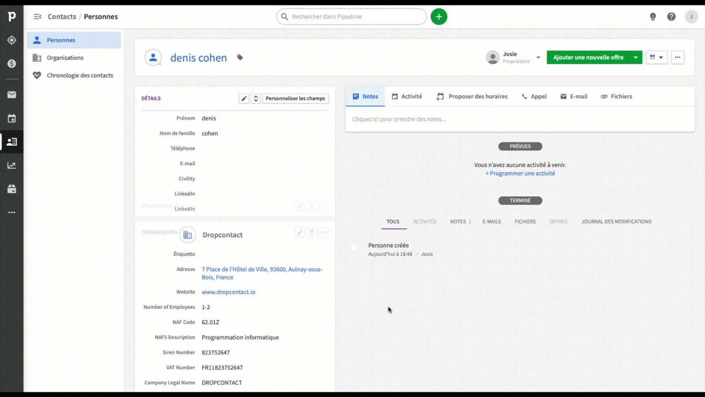This screenshot has height=397, width=705.
Task: Filter timeline by NOTES
Action: click(460, 221)
